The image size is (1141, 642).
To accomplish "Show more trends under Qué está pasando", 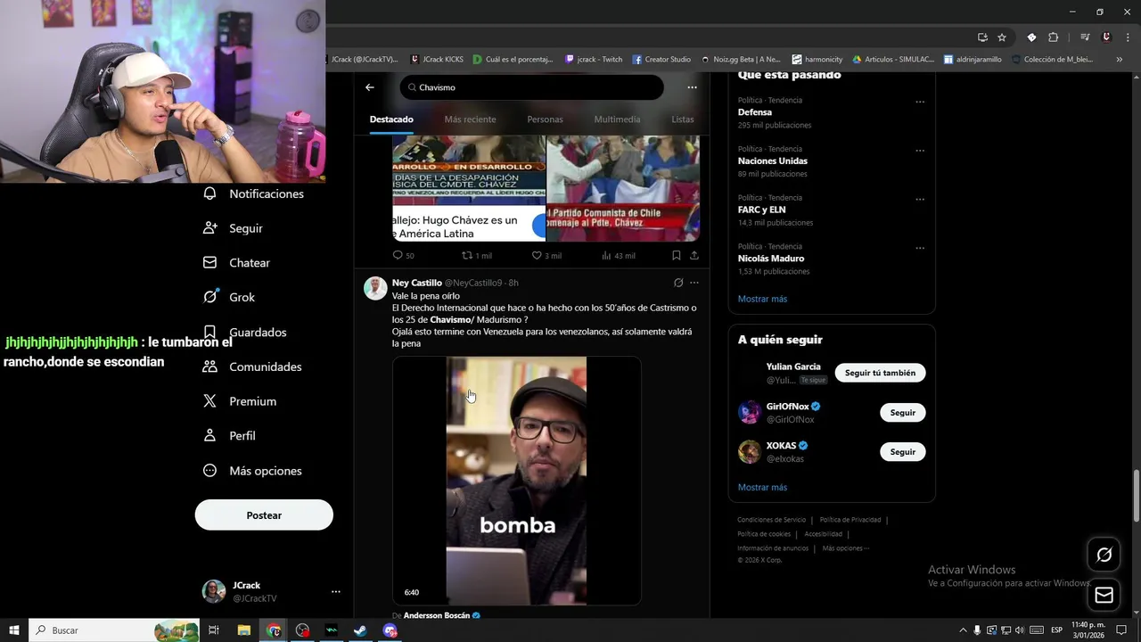I will pos(762,299).
